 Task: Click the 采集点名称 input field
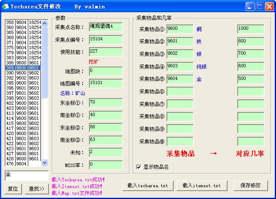point(105,27)
